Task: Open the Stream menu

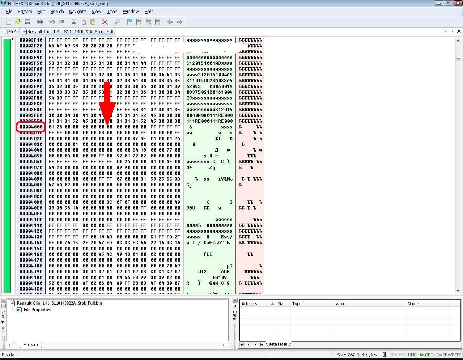Action: 25,12
